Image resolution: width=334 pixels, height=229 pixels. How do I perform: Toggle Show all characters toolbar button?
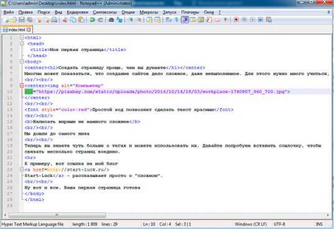177,20
